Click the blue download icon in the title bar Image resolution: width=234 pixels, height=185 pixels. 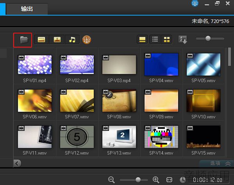click(x=195, y=3)
